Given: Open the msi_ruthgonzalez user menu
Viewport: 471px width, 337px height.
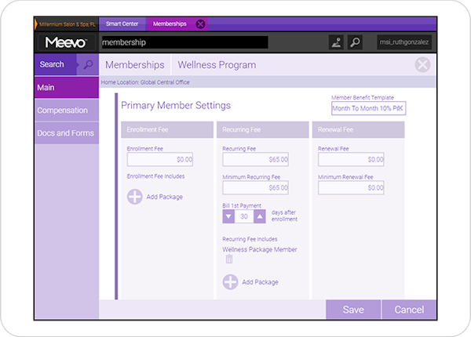Looking at the screenshot, I should [404, 42].
